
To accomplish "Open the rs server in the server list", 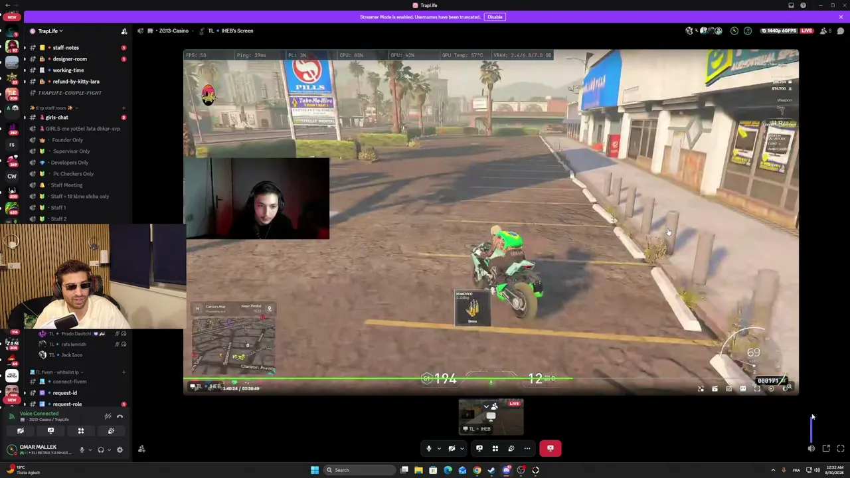I will point(12,144).
